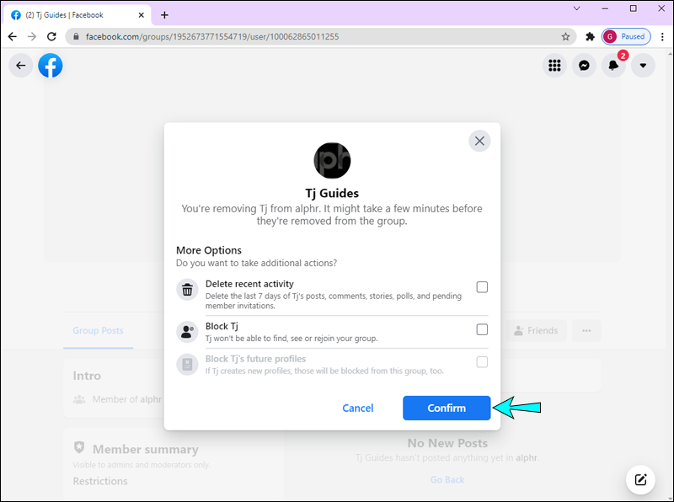Click the More Options heading

coord(208,250)
